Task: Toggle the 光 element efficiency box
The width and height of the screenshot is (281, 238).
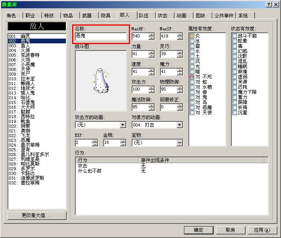Action: pos(192,67)
